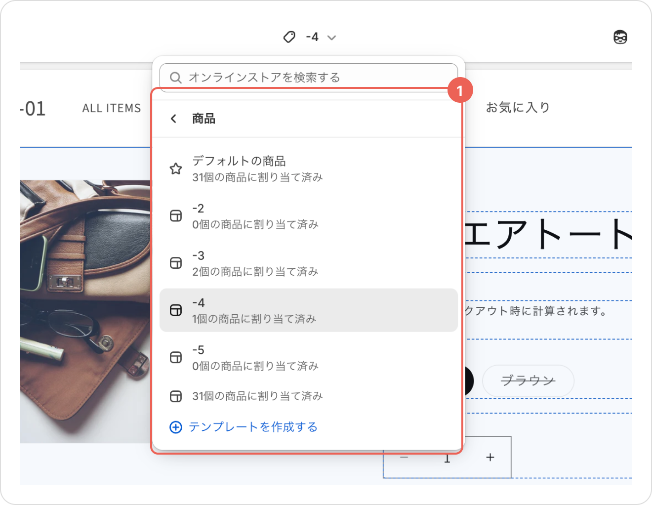Go back using the chevron beside 商品

pos(173,119)
